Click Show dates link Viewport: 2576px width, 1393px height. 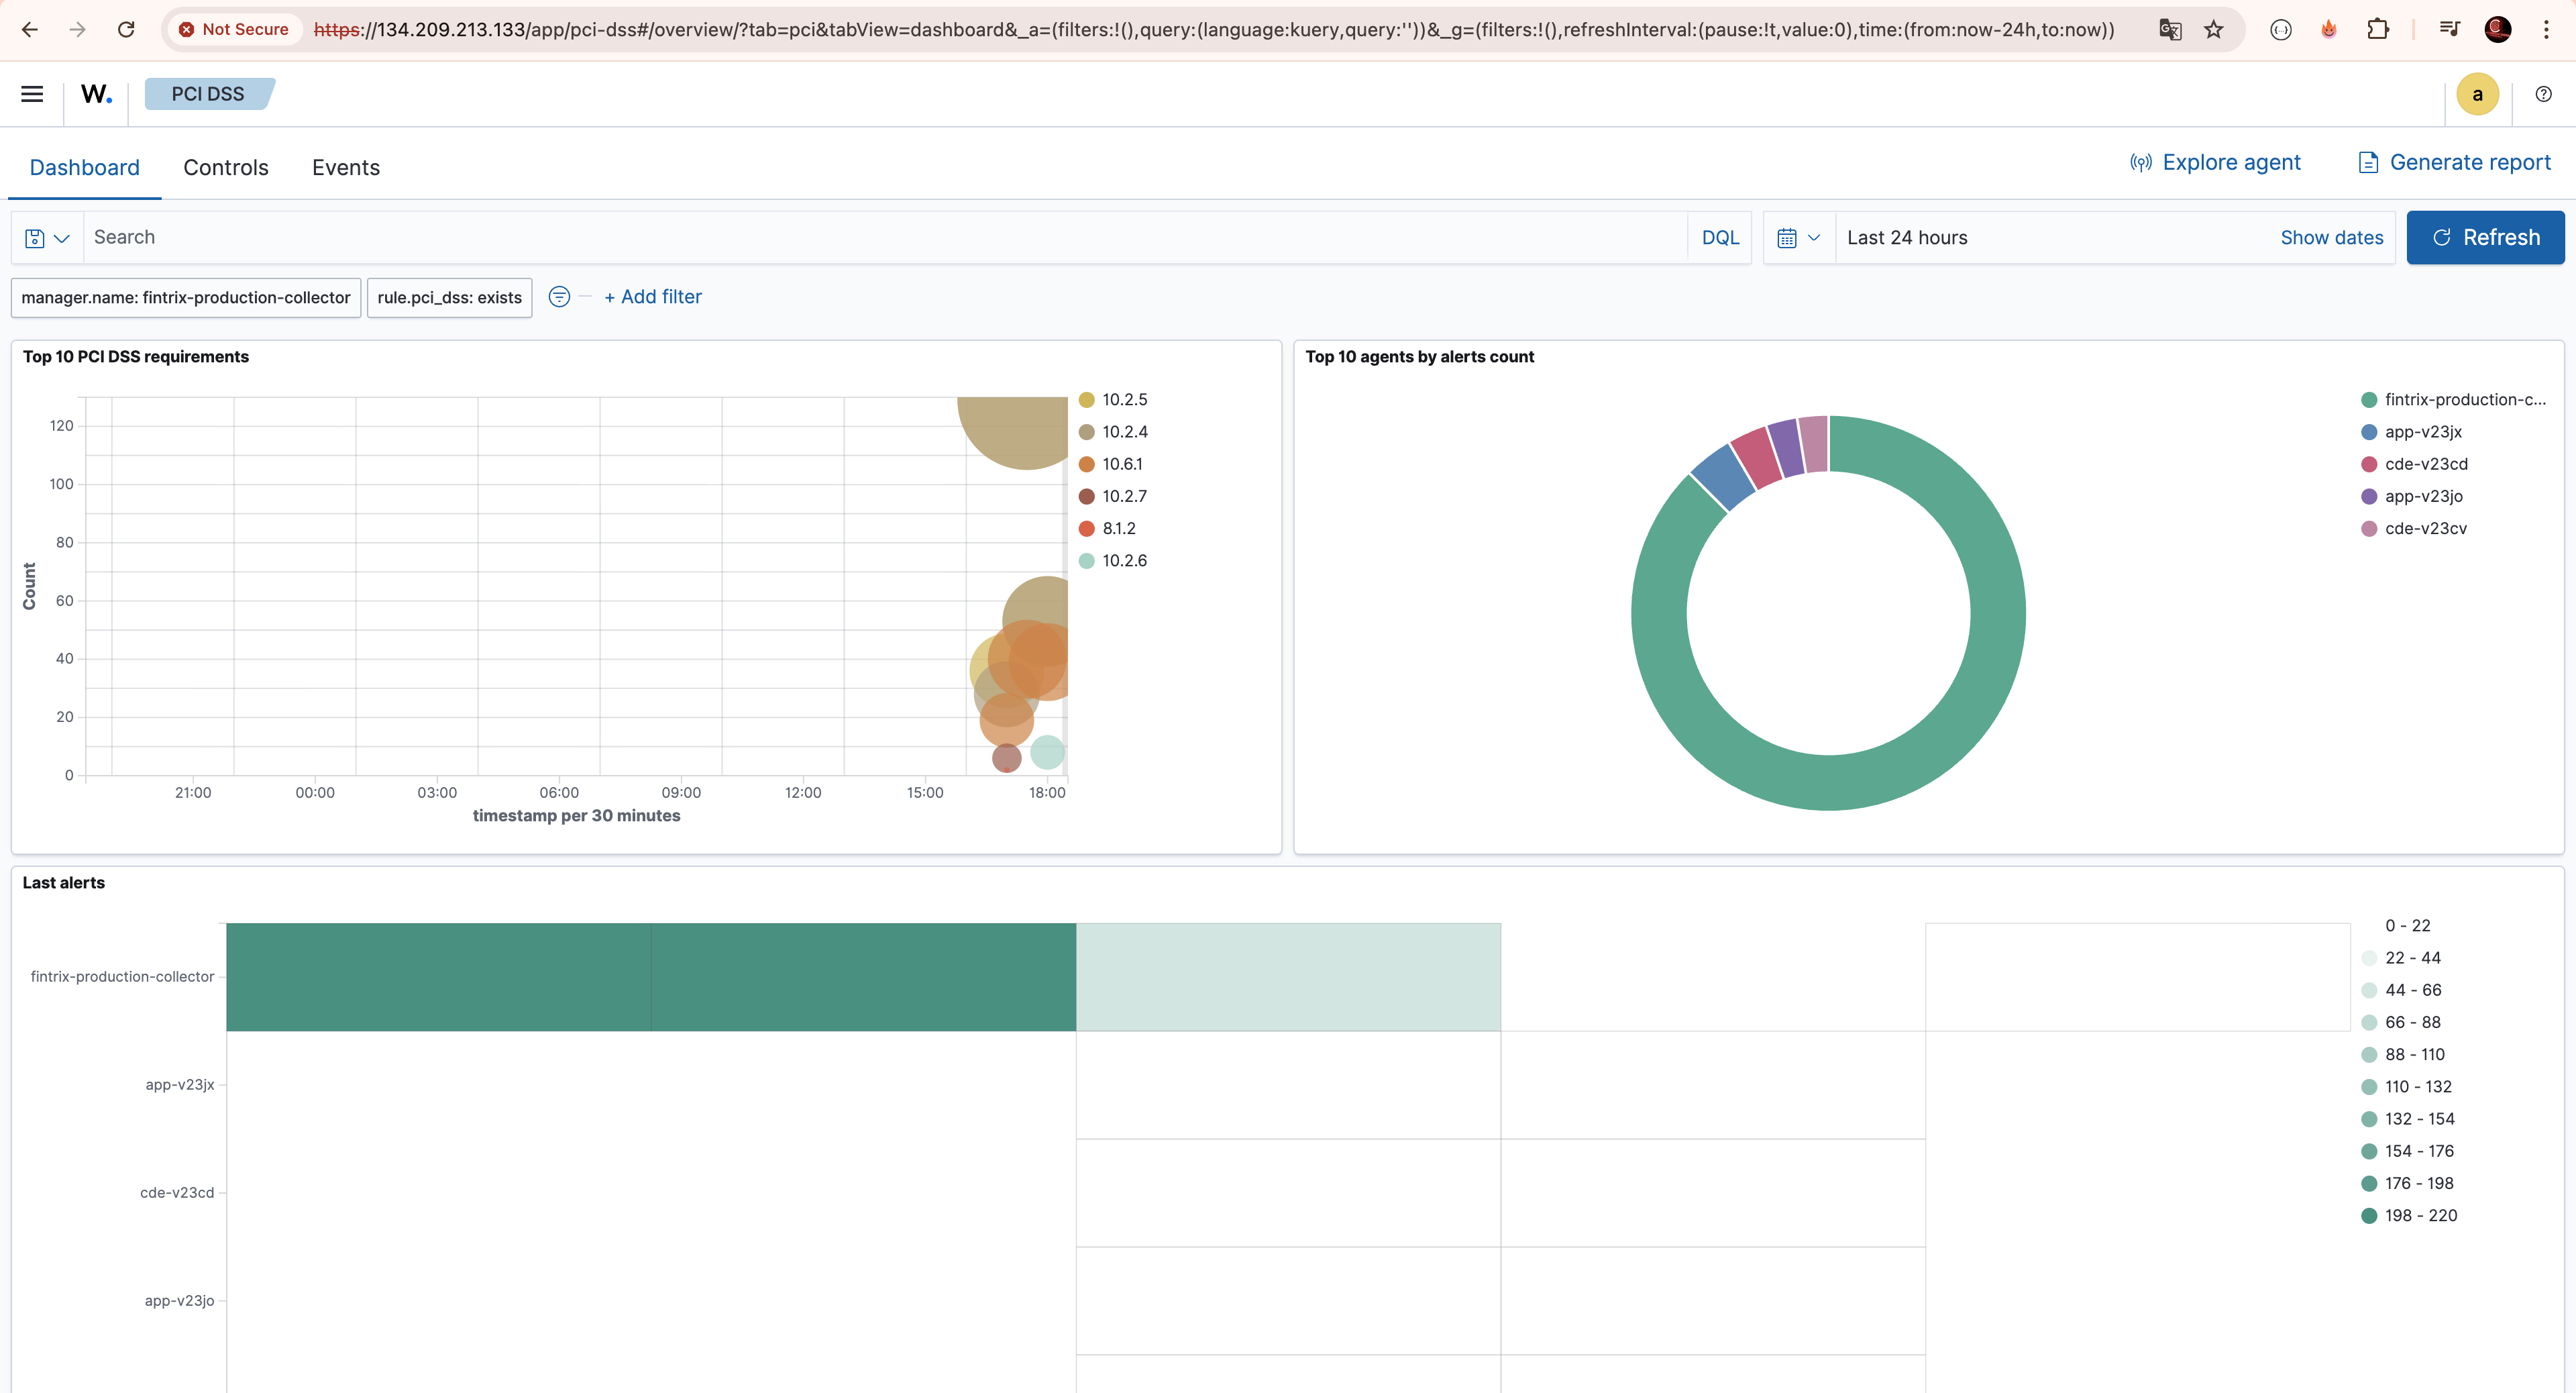pos(2331,238)
